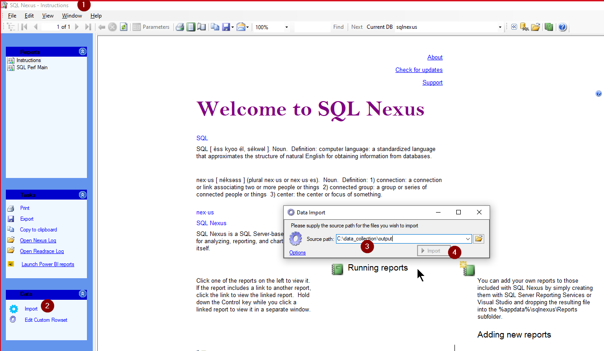The width and height of the screenshot is (604, 351).
Task: Click the open folder toolbar icon
Action: [x=536, y=27]
